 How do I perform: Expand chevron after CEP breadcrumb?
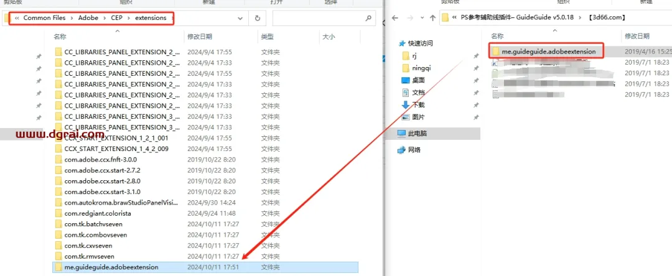click(129, 18)
